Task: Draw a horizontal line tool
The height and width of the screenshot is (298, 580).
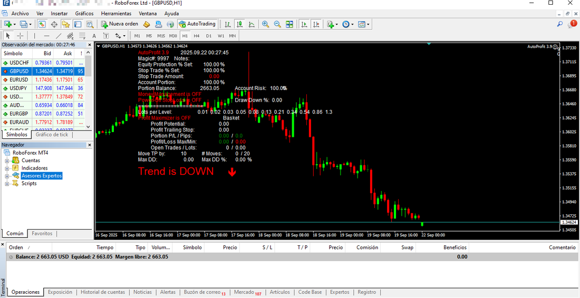Action: pos(46,36)
